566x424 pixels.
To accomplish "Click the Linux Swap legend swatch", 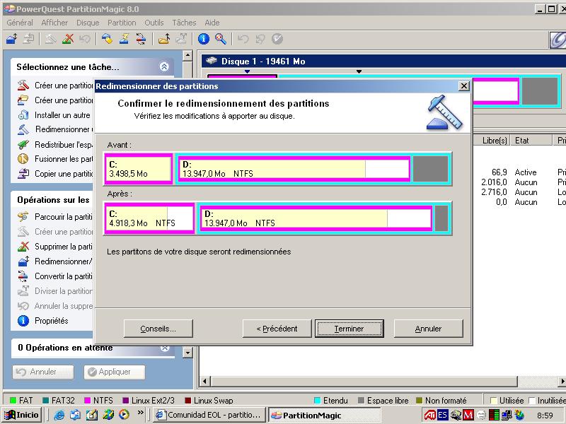I will pyautogui.click(x=187, y=400).
